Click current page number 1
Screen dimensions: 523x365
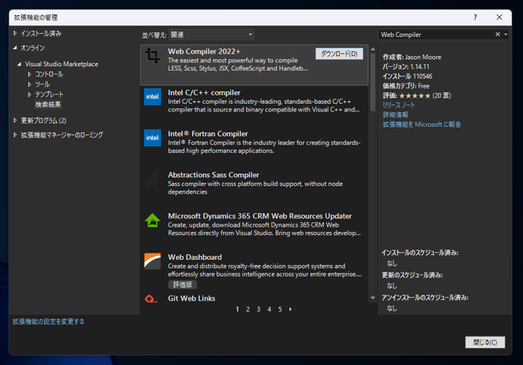tap(237, 310)
